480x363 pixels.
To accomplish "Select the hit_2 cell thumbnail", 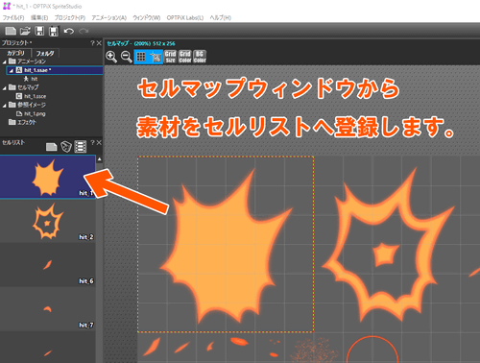I will click(47, 221).
